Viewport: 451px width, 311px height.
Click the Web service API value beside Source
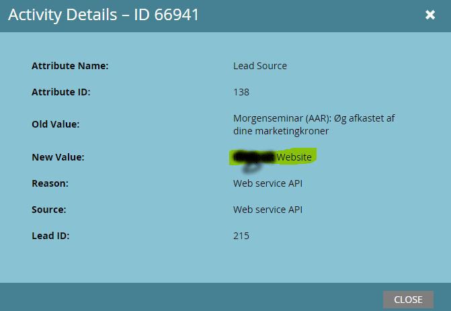(268, 210)
